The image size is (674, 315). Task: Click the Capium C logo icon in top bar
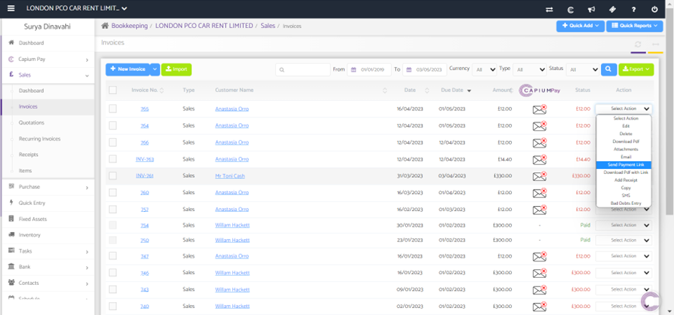571,9
